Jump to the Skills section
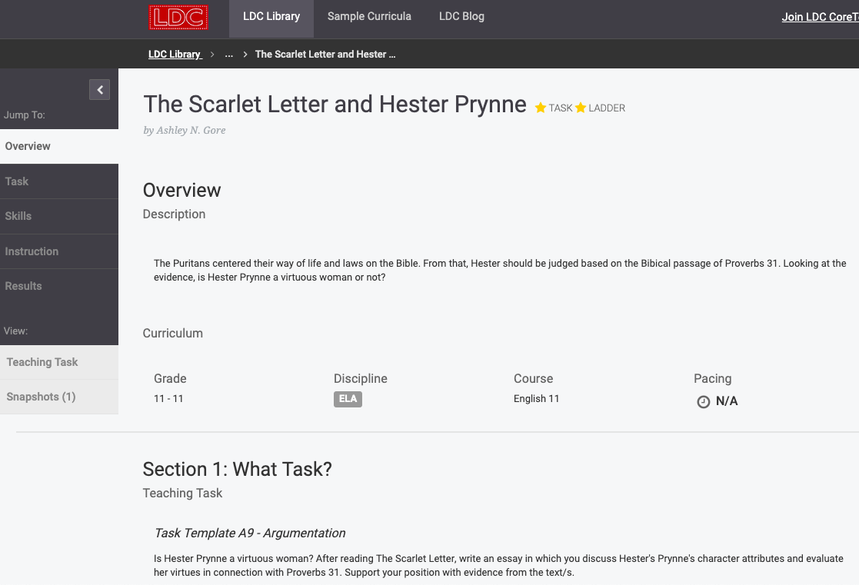The width and height of the screenshot is (859, 585). click(18, 216)
